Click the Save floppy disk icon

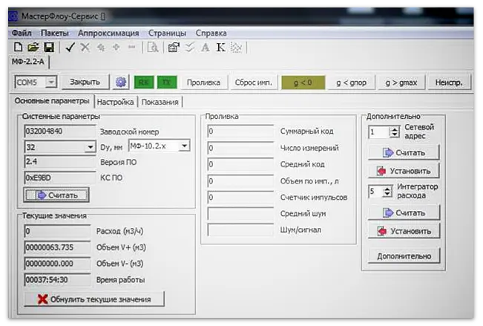tap(48, 48)
